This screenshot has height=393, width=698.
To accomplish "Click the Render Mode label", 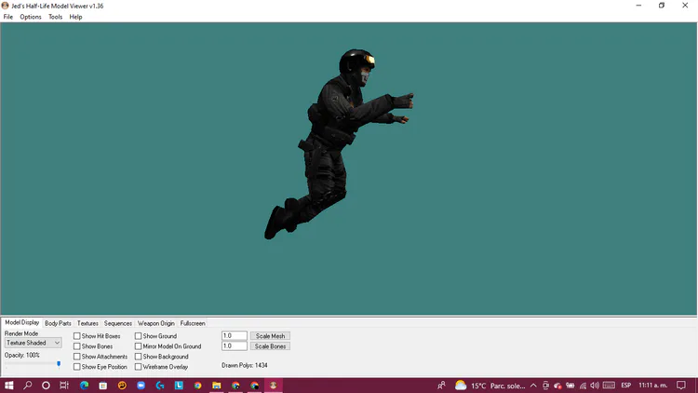I will point(21,333).
